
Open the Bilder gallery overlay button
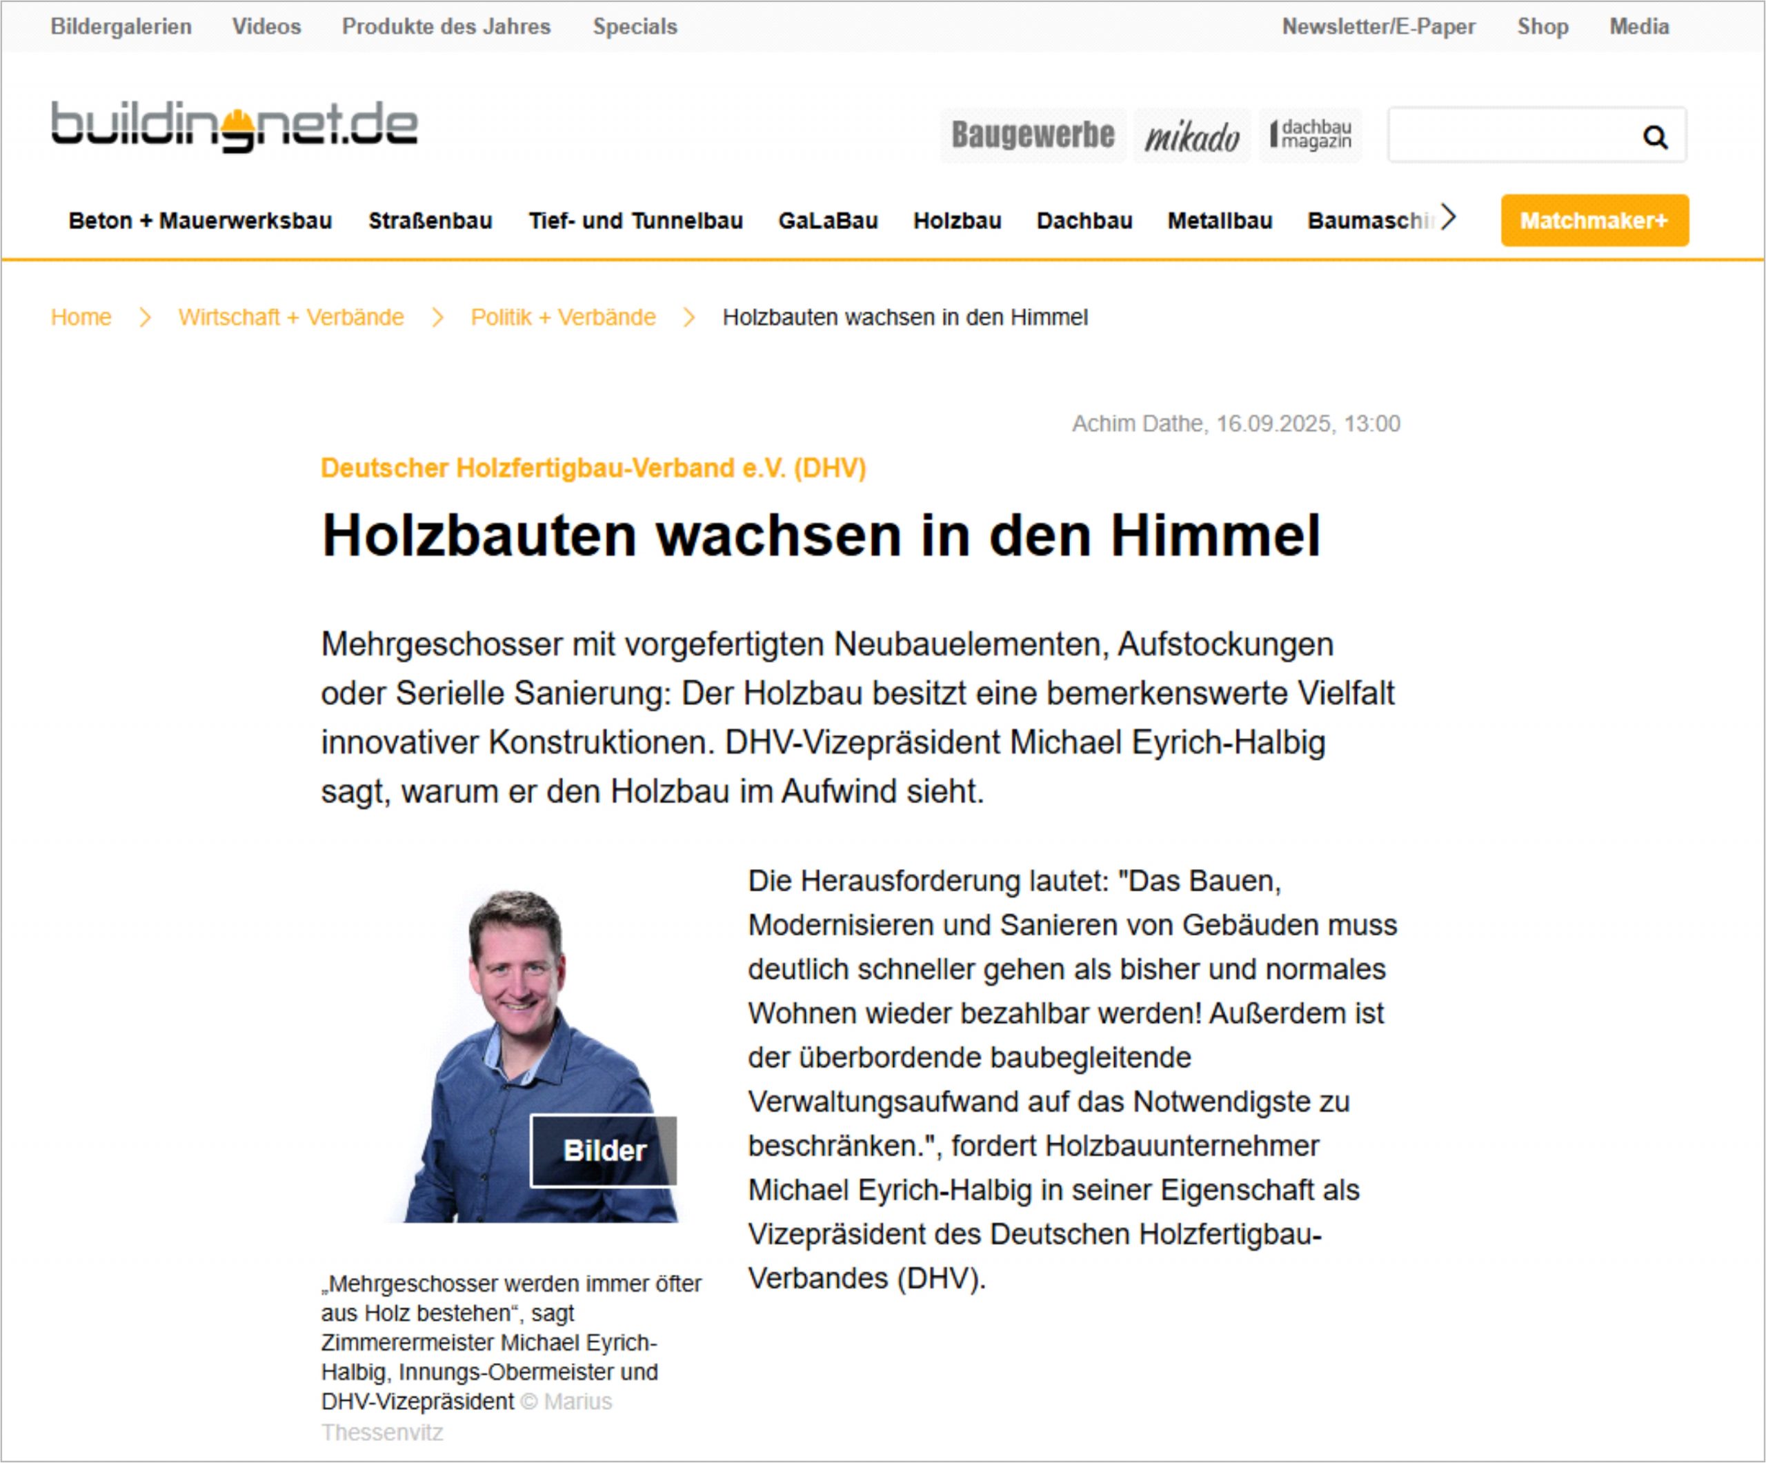point(603,1151)
